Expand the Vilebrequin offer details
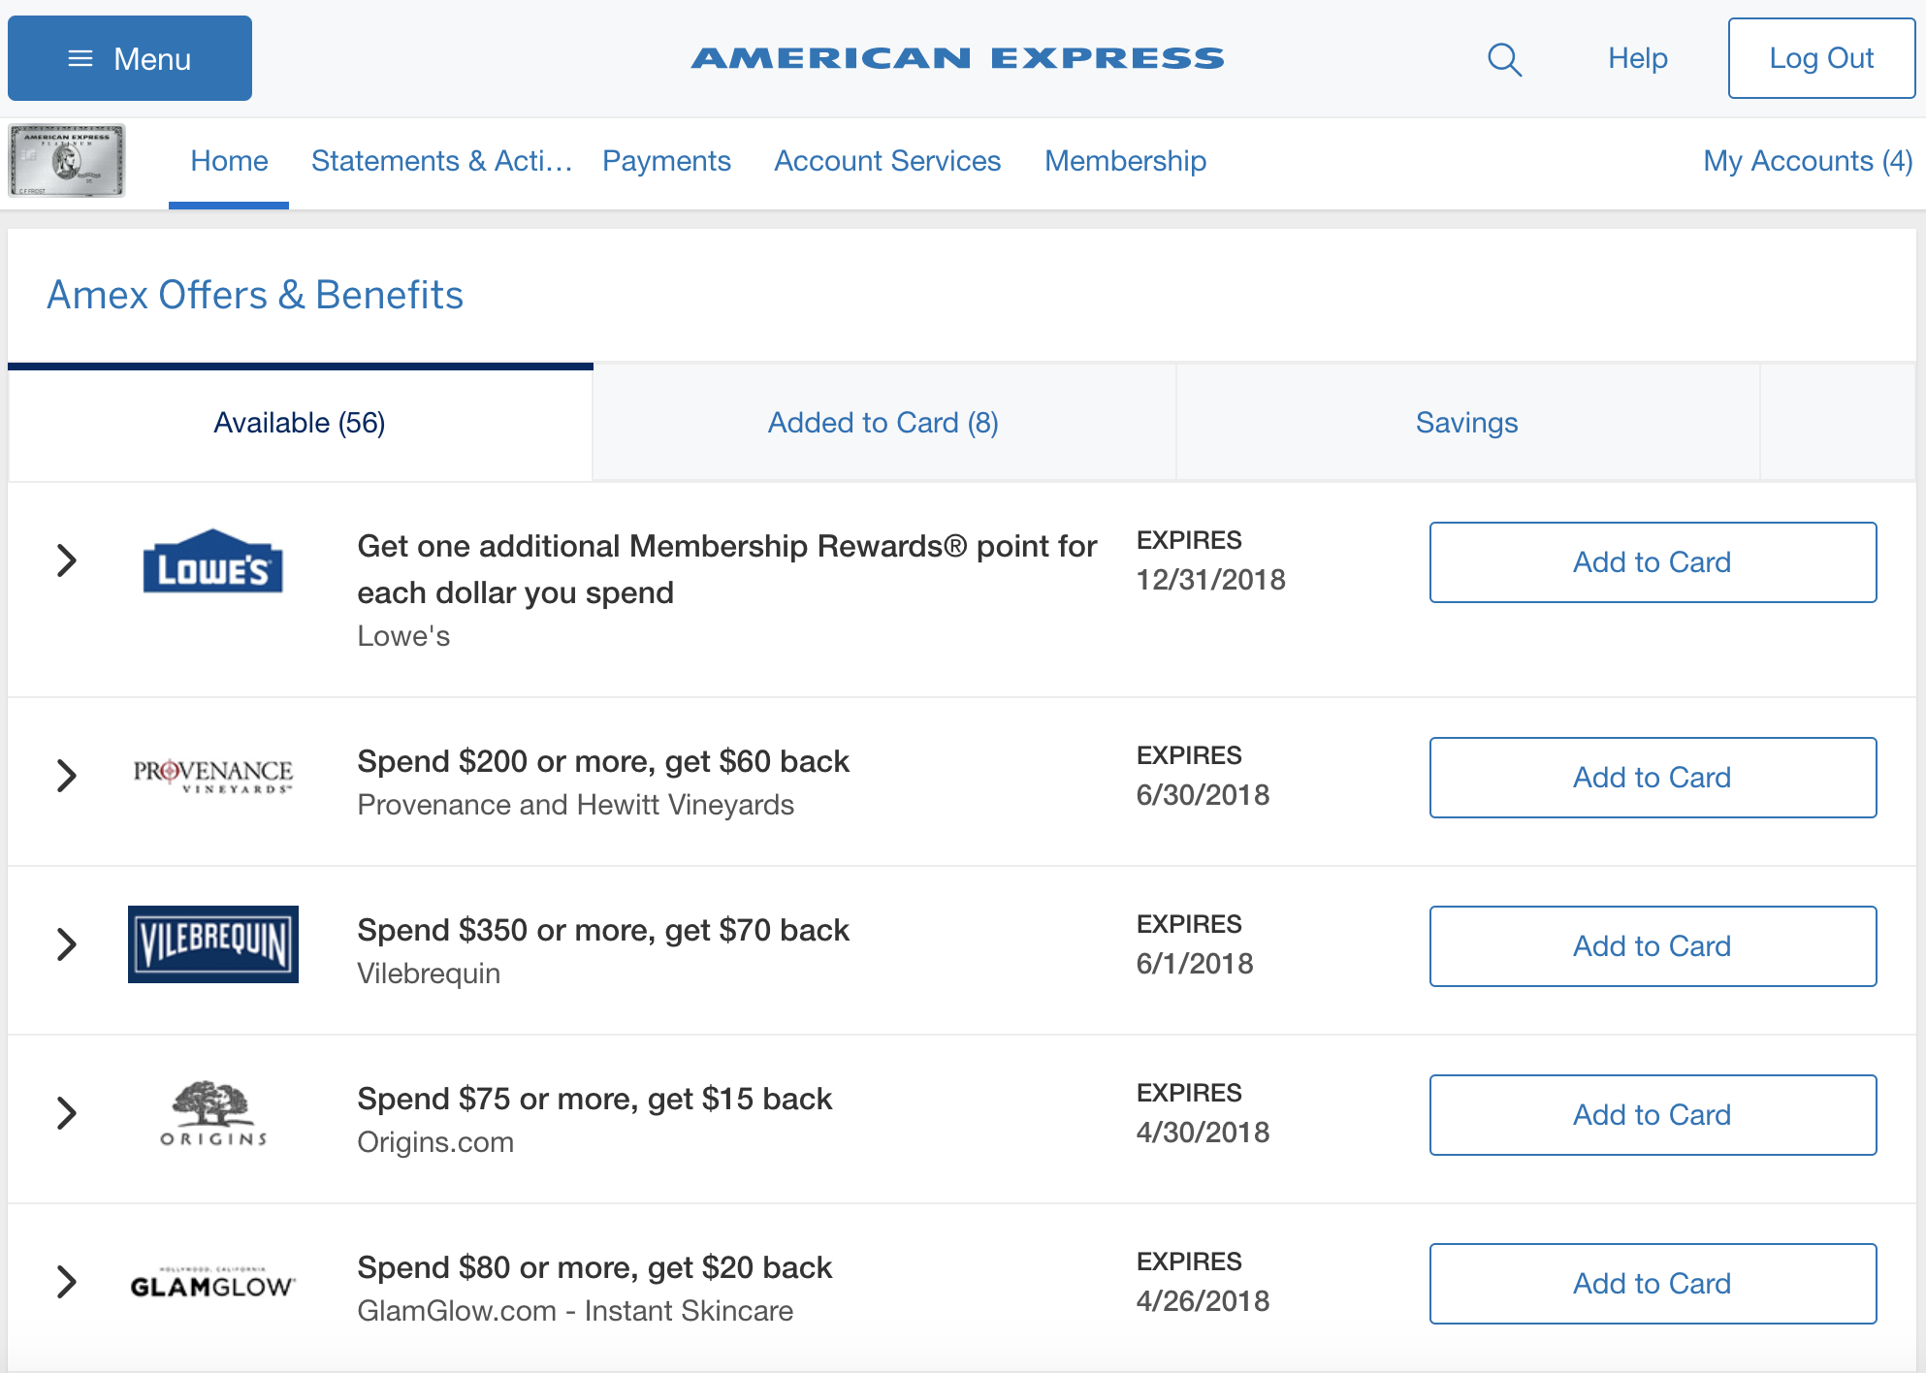This screenshot has height=1373, width=1926. point(66,944)
